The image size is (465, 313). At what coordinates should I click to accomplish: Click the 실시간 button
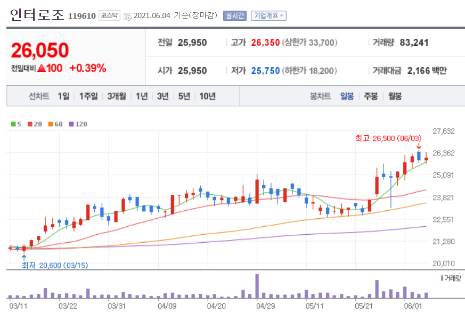coord(234,15)
